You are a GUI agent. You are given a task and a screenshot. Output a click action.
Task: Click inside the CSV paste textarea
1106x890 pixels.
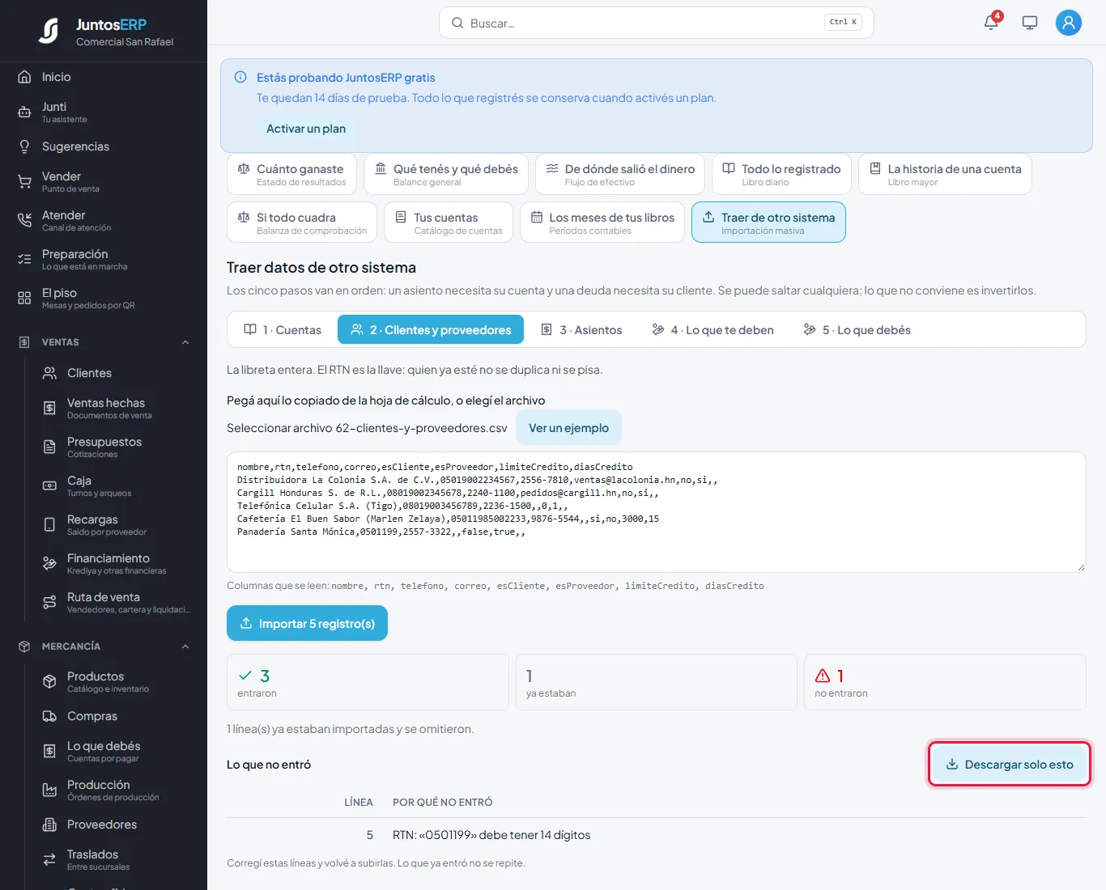pyautogui.click(x=657, y=512)
